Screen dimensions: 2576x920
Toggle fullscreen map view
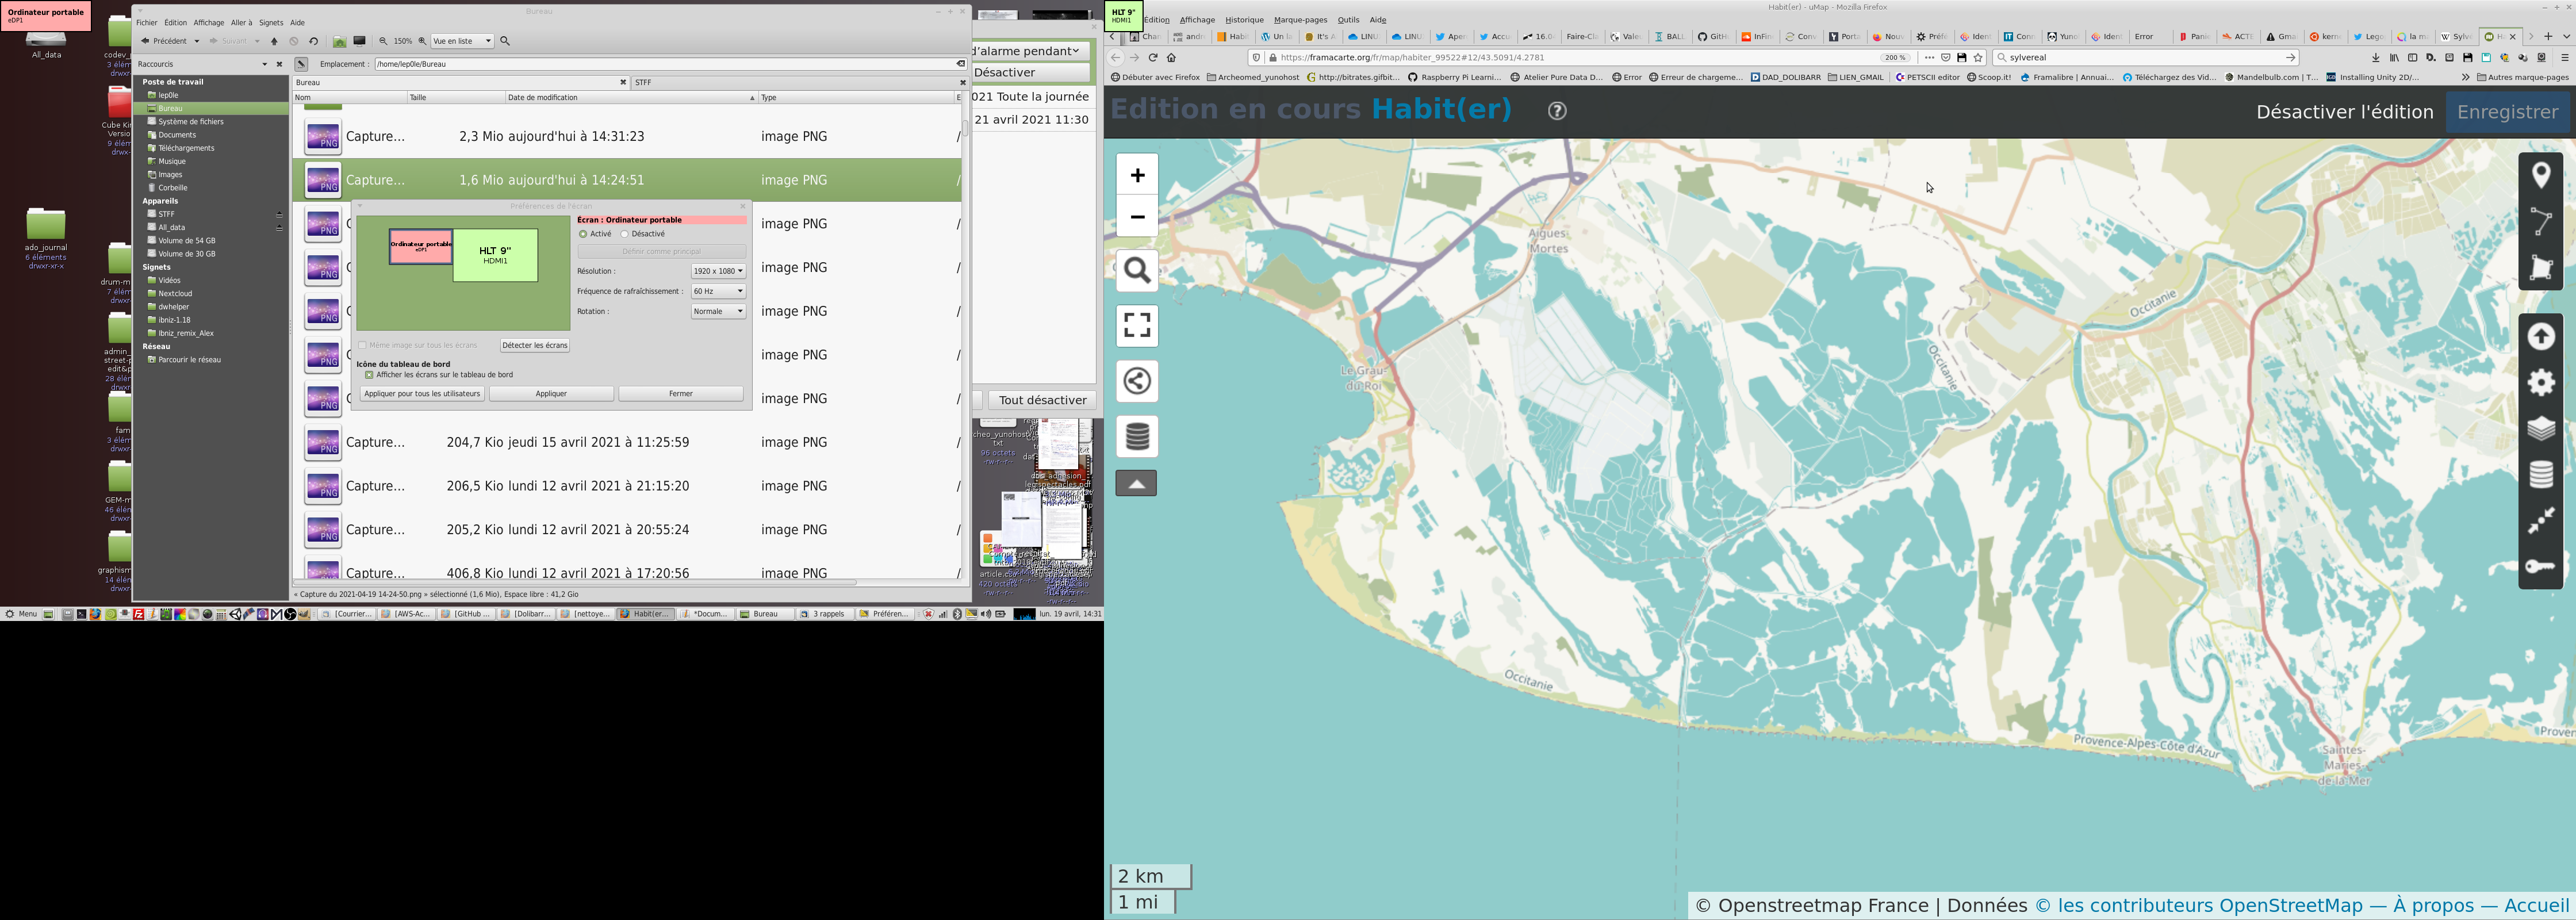coord(1137,326)
